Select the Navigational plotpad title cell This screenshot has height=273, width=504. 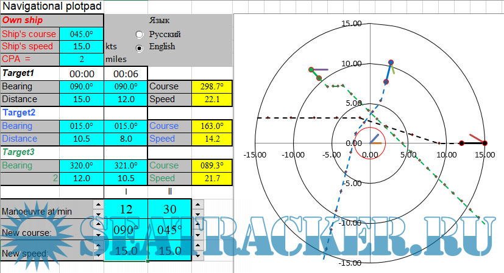point(52,6)
